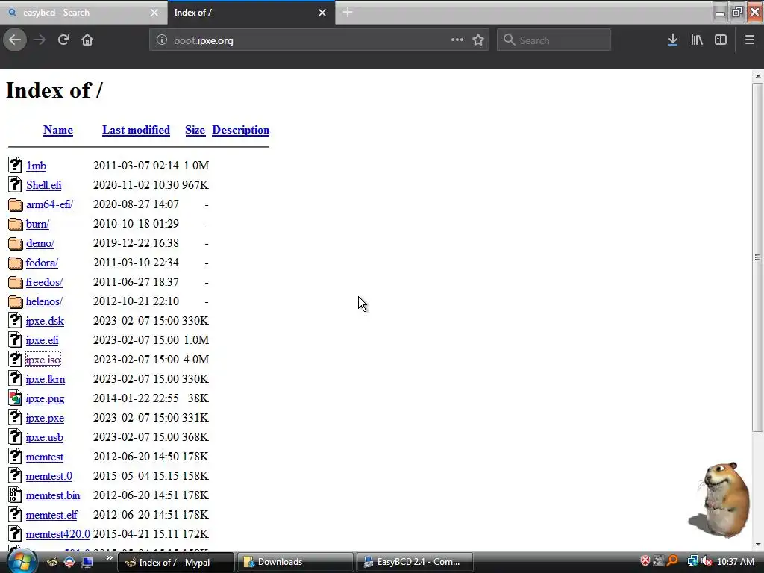
Task: Click the unknown-file icon beside ipxe.iso
Action: coord(15,359)
